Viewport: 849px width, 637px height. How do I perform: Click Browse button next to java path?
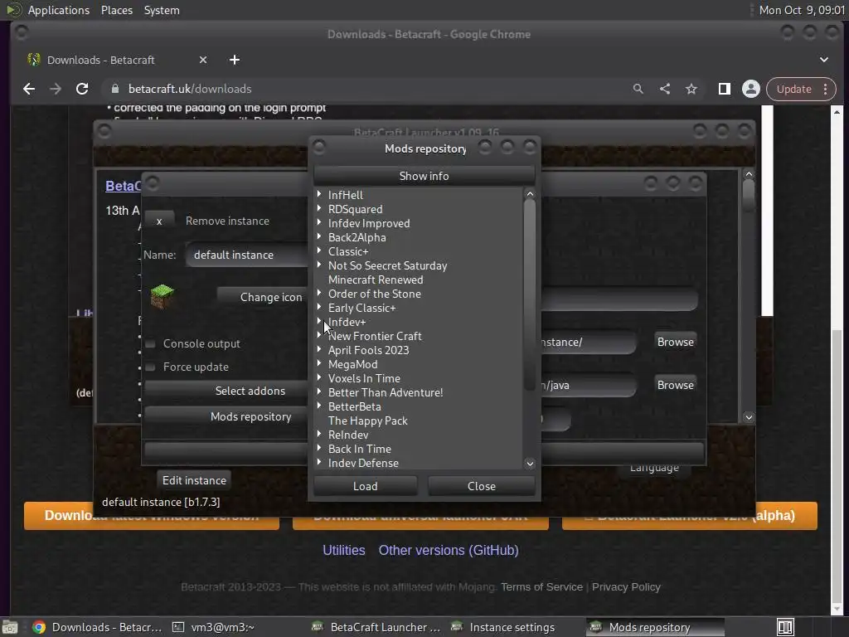675,385
